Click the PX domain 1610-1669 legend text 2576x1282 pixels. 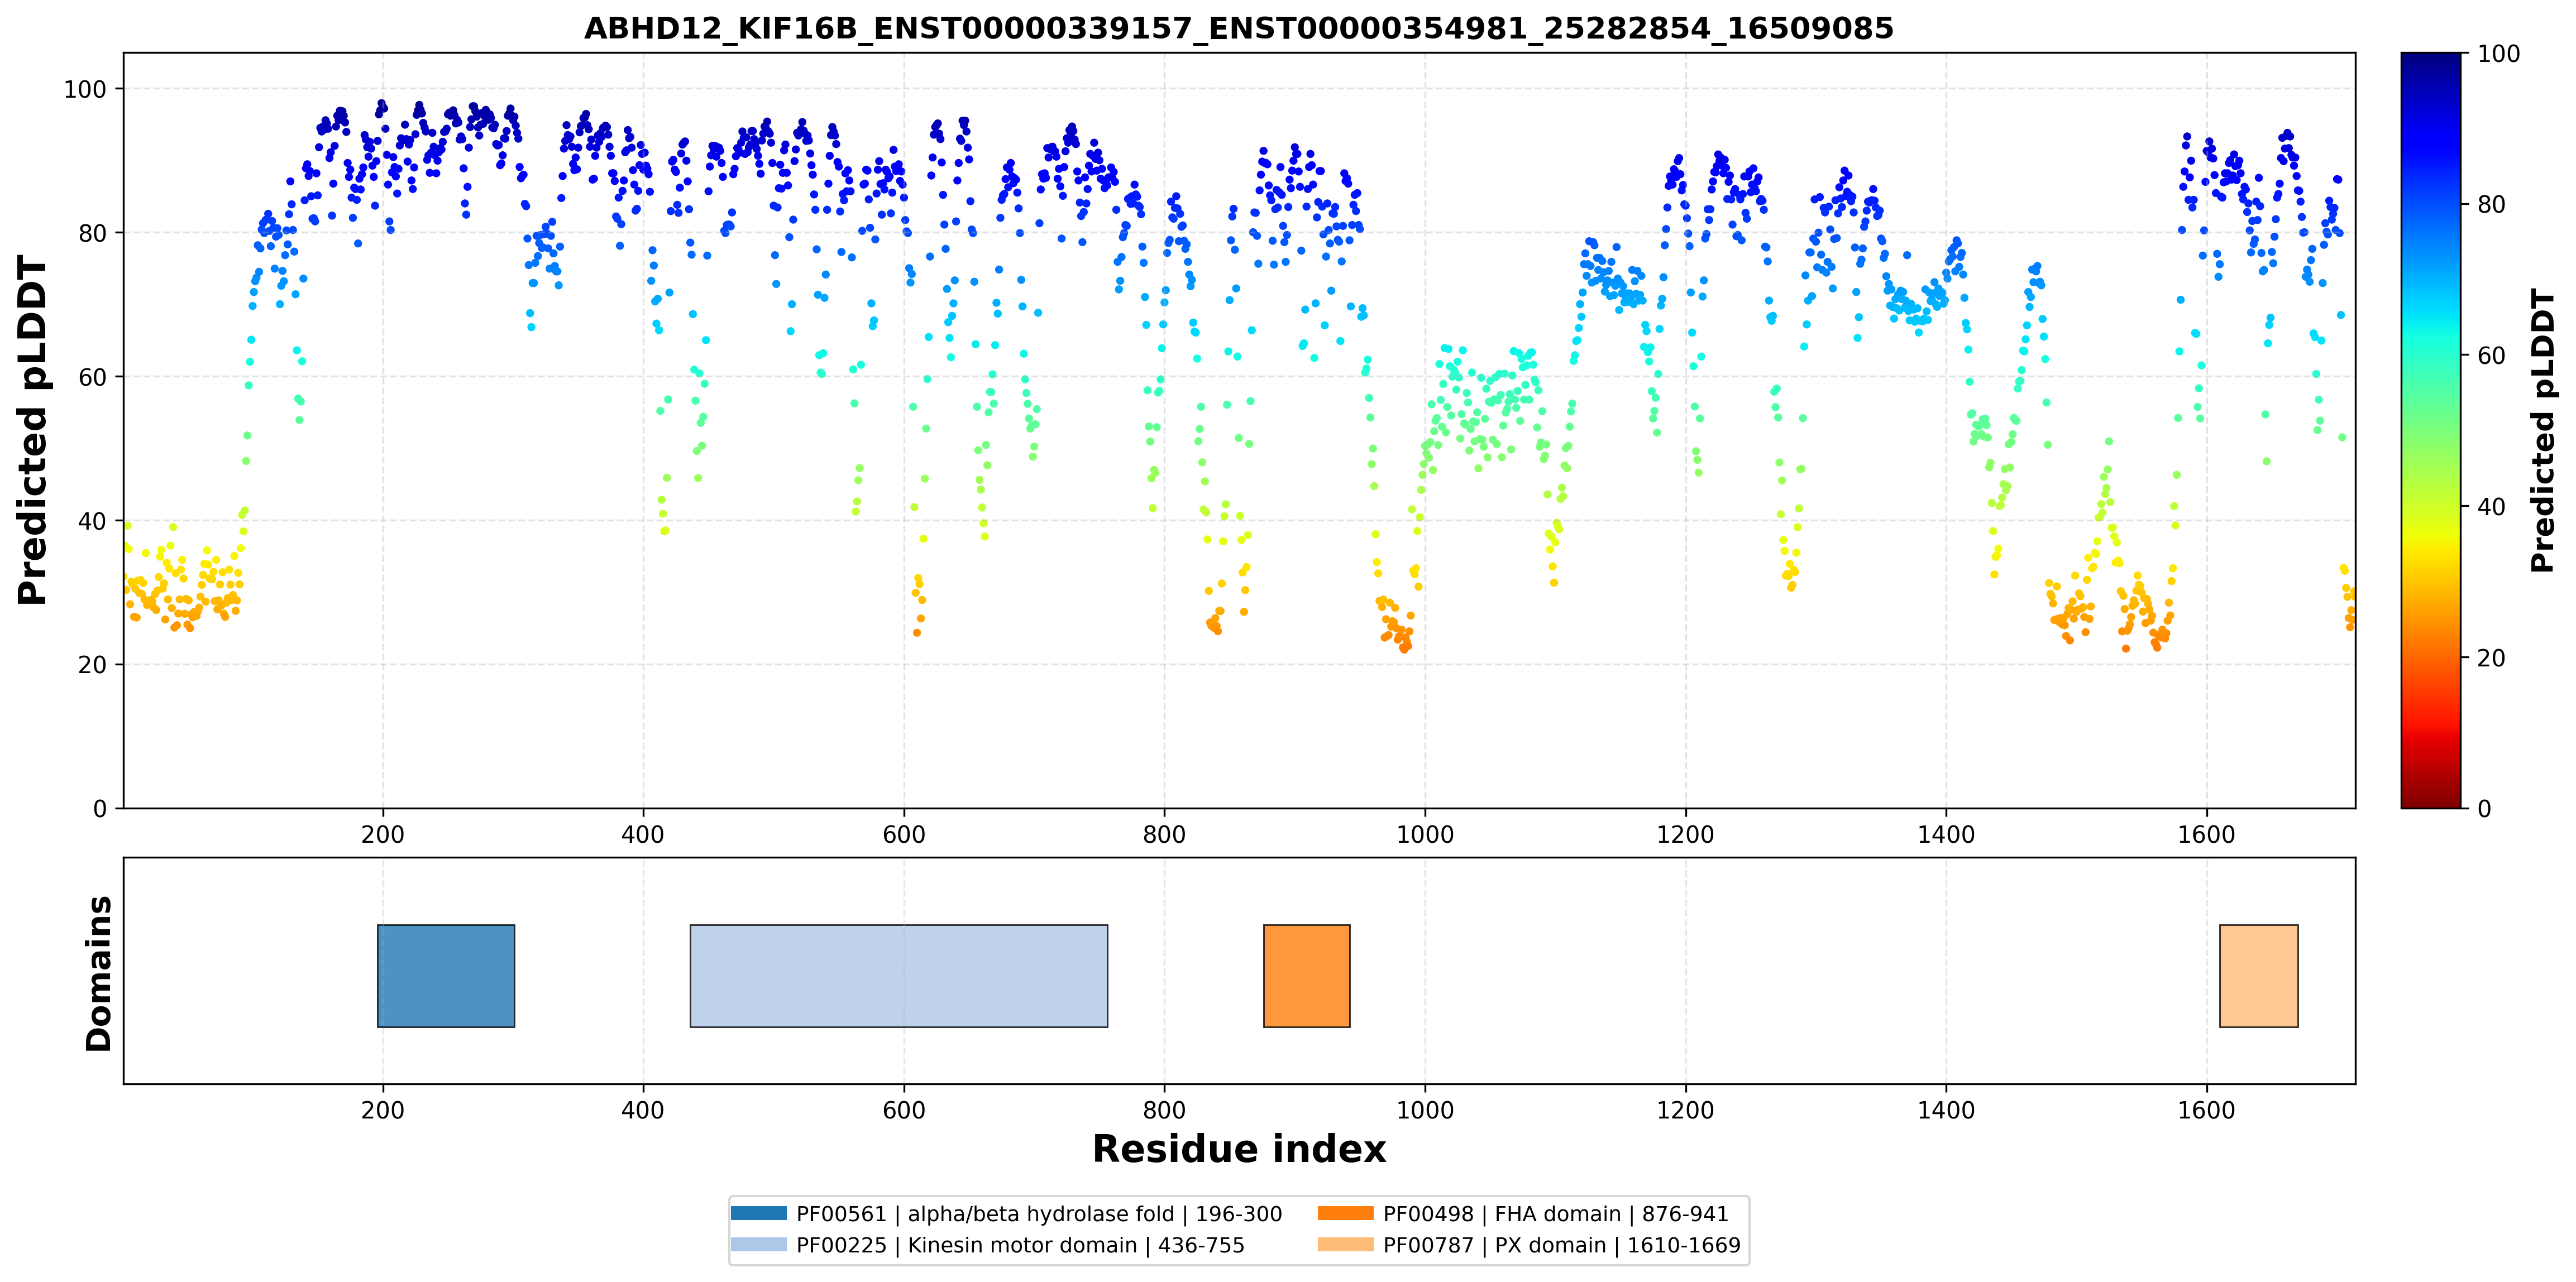(1562, 1245)
